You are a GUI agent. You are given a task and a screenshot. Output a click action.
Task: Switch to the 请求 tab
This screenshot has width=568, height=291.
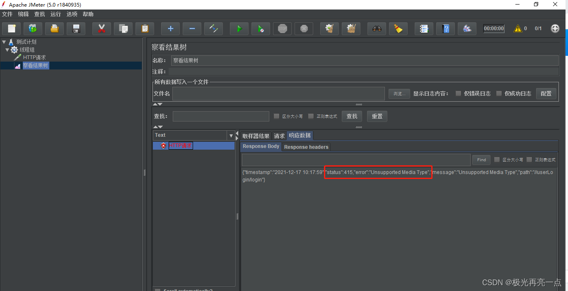(280, 136)
